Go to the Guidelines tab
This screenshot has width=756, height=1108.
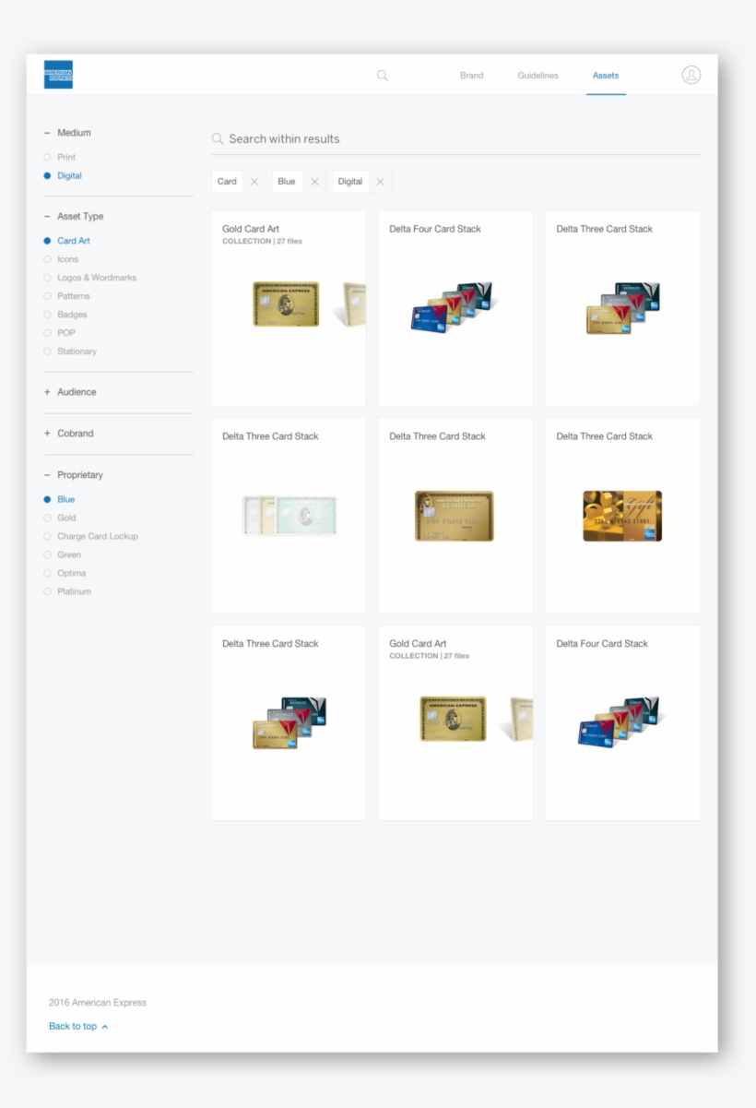(x=537, y=76)
